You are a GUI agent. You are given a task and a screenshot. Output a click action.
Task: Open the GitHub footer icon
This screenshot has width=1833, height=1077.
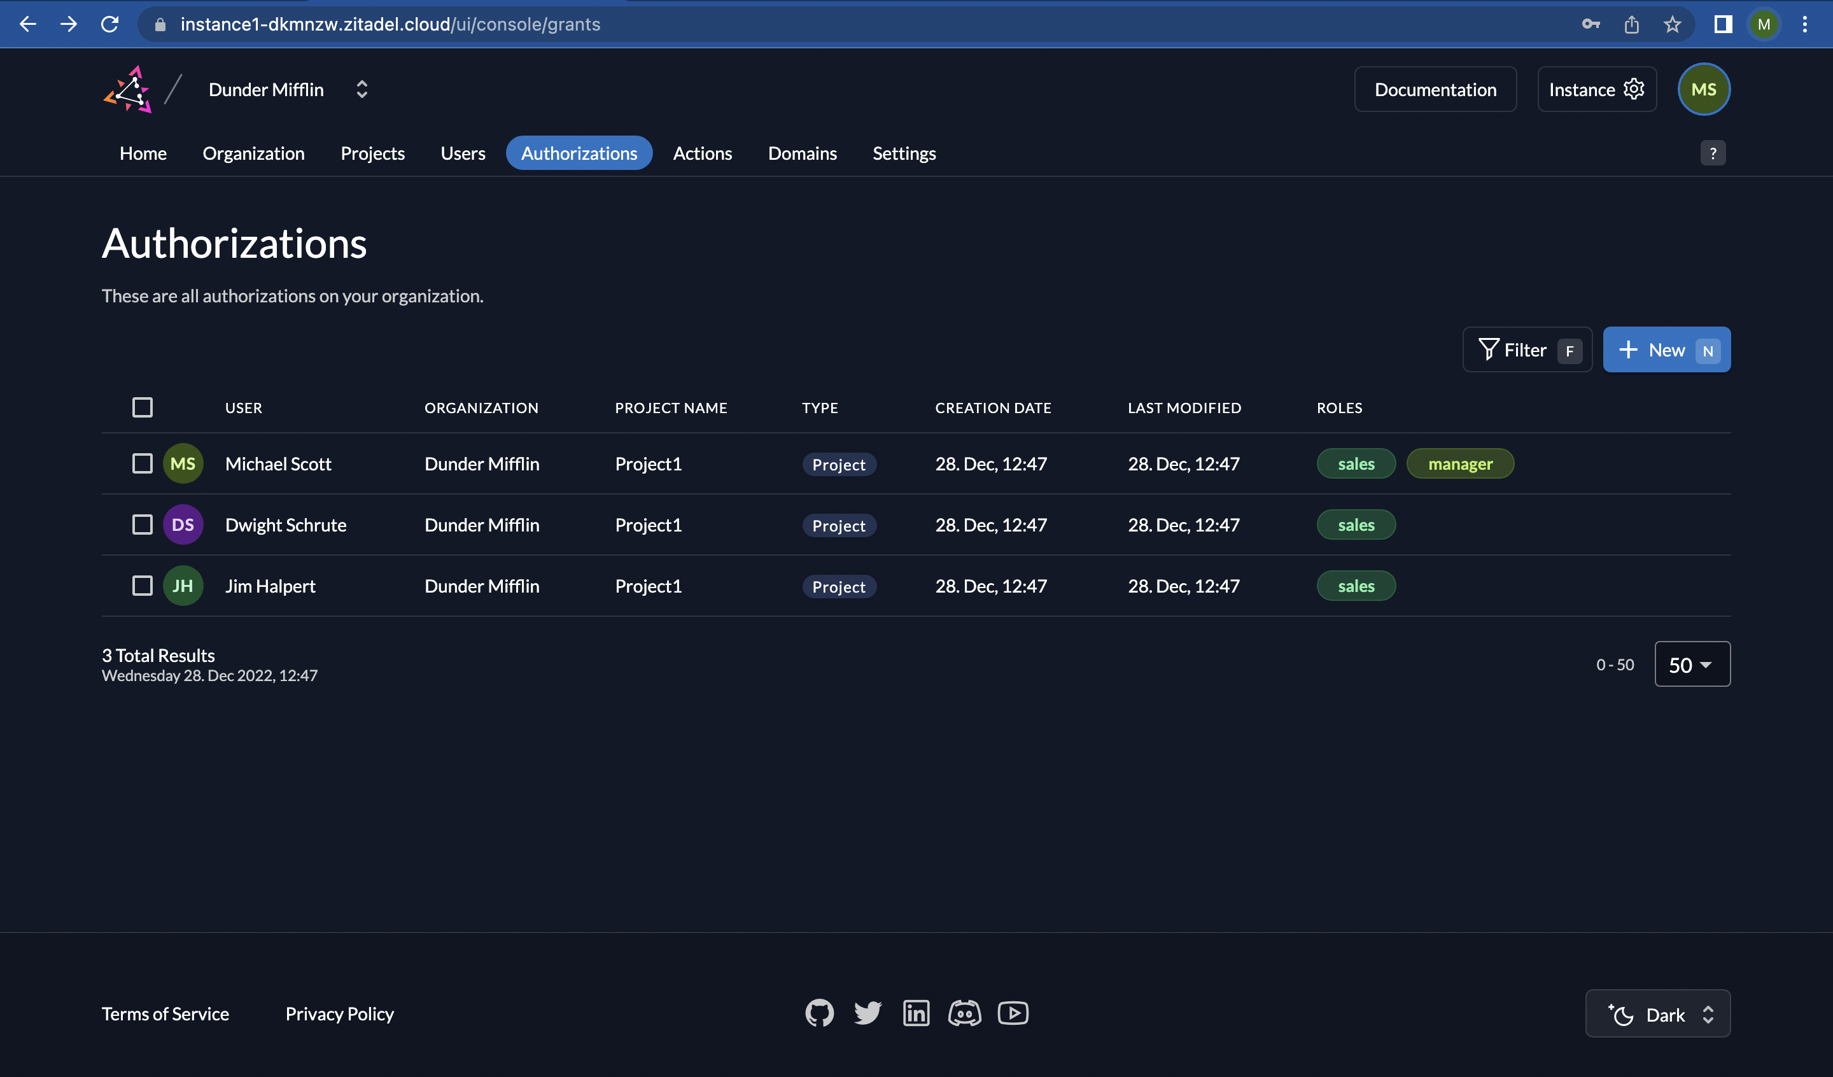(819, 1013)
